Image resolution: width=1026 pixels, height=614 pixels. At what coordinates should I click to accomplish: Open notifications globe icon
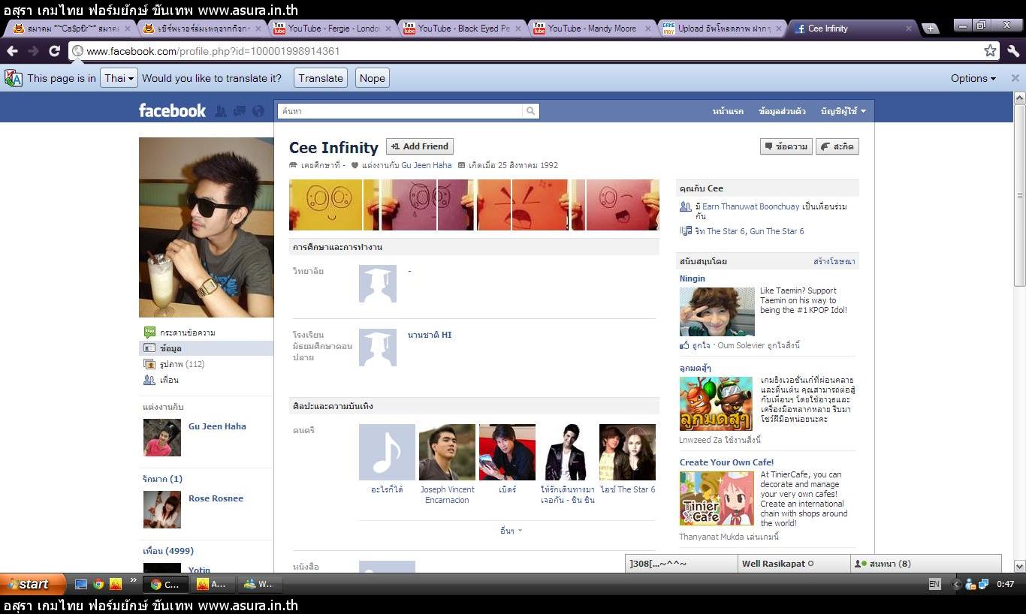(x=258, y=111)
